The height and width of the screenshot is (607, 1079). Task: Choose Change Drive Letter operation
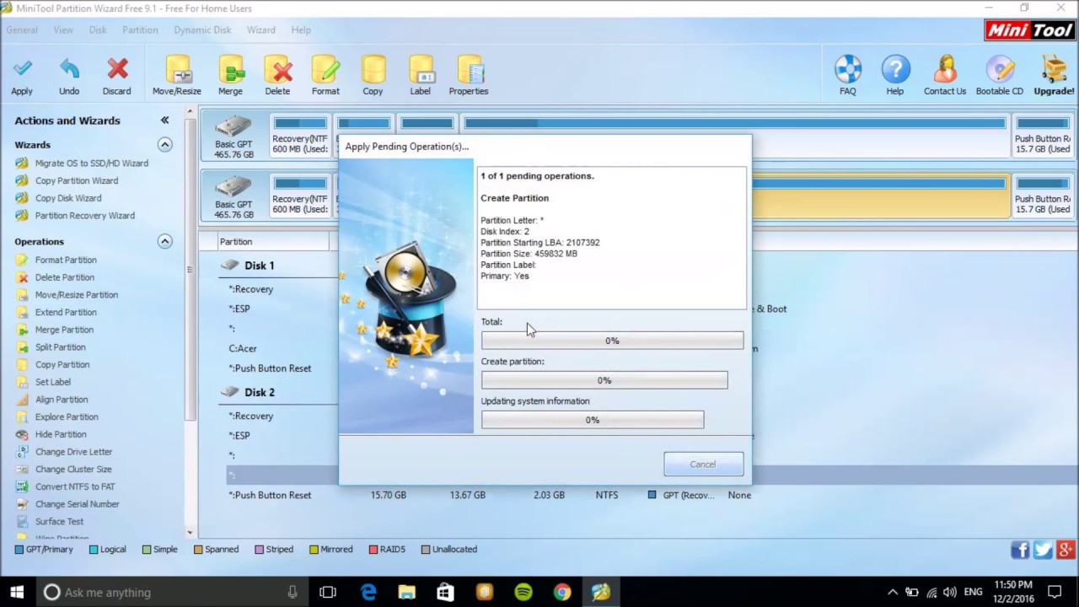tap(73, 452)
